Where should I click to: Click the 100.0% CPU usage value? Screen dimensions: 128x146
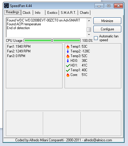coord(87,41)
